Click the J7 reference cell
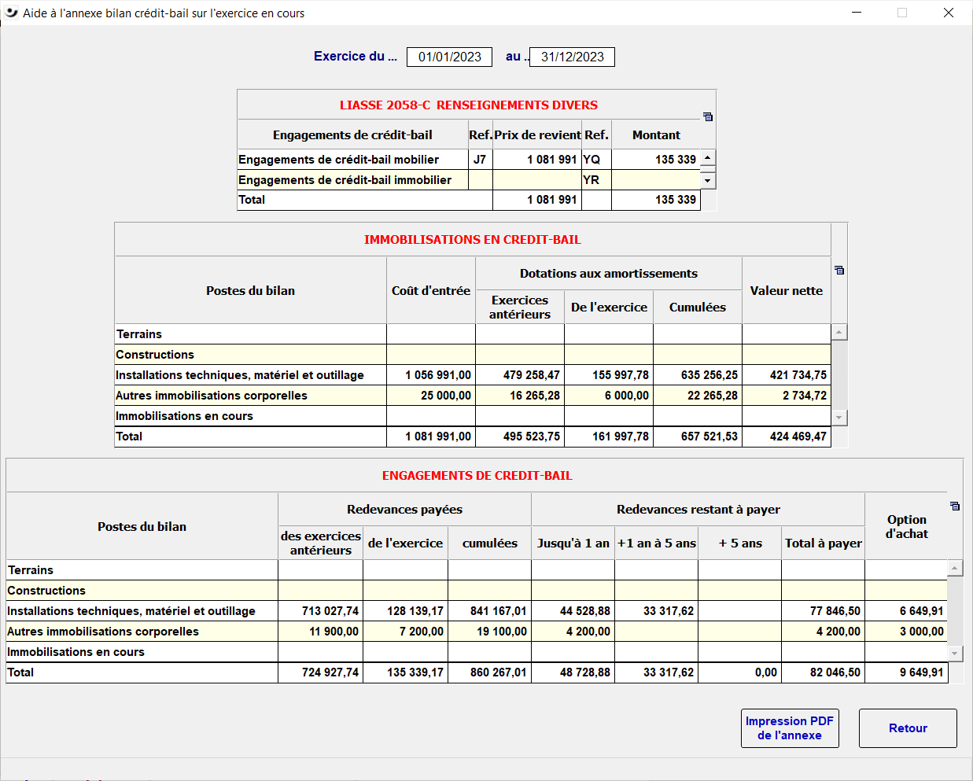Viewport: 973px width, 781px height. [x=480, y=160]
